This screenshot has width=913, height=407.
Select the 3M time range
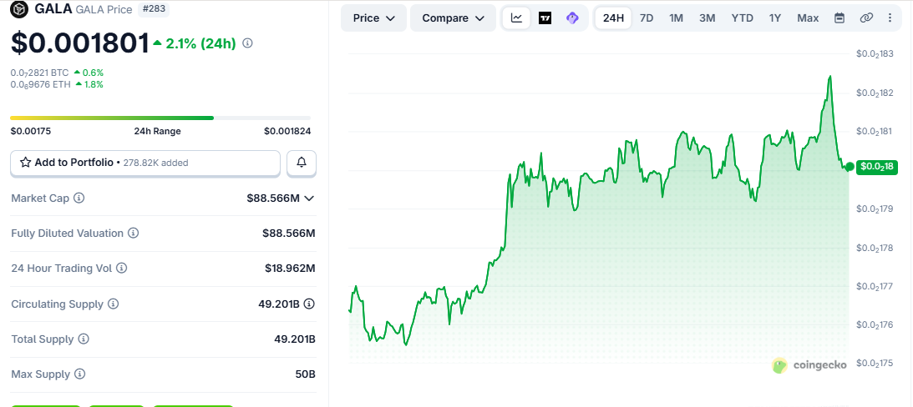[x=707, y=18]
